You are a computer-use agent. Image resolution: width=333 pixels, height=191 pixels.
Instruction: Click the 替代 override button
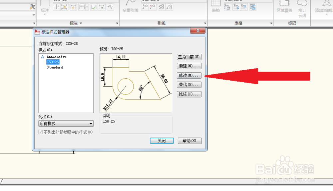[x=189, y=85]
